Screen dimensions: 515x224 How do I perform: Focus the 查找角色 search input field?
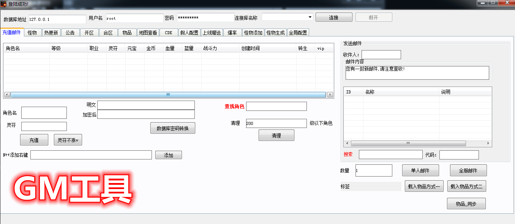[x=276, y=106]
